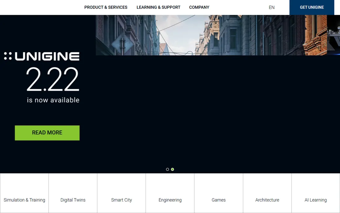Open the Learning & Support menu

click(x=158, y=7)
